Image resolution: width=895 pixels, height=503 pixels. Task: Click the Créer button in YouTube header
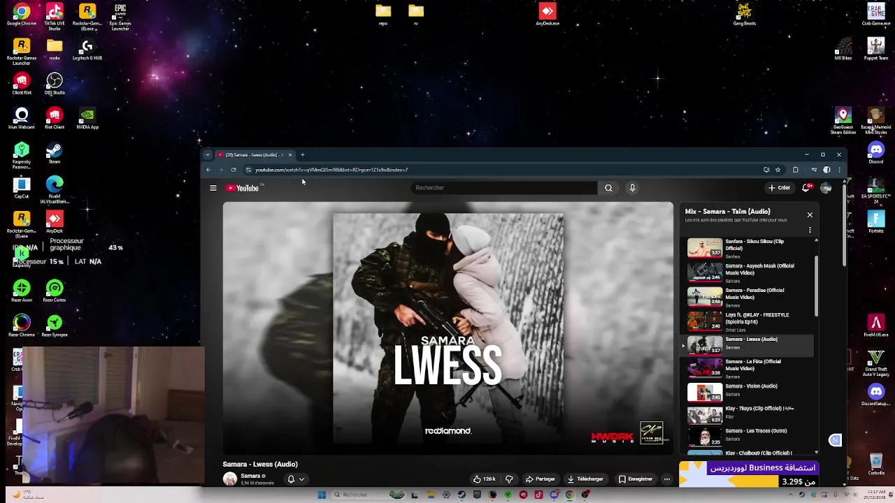(780, 188)
